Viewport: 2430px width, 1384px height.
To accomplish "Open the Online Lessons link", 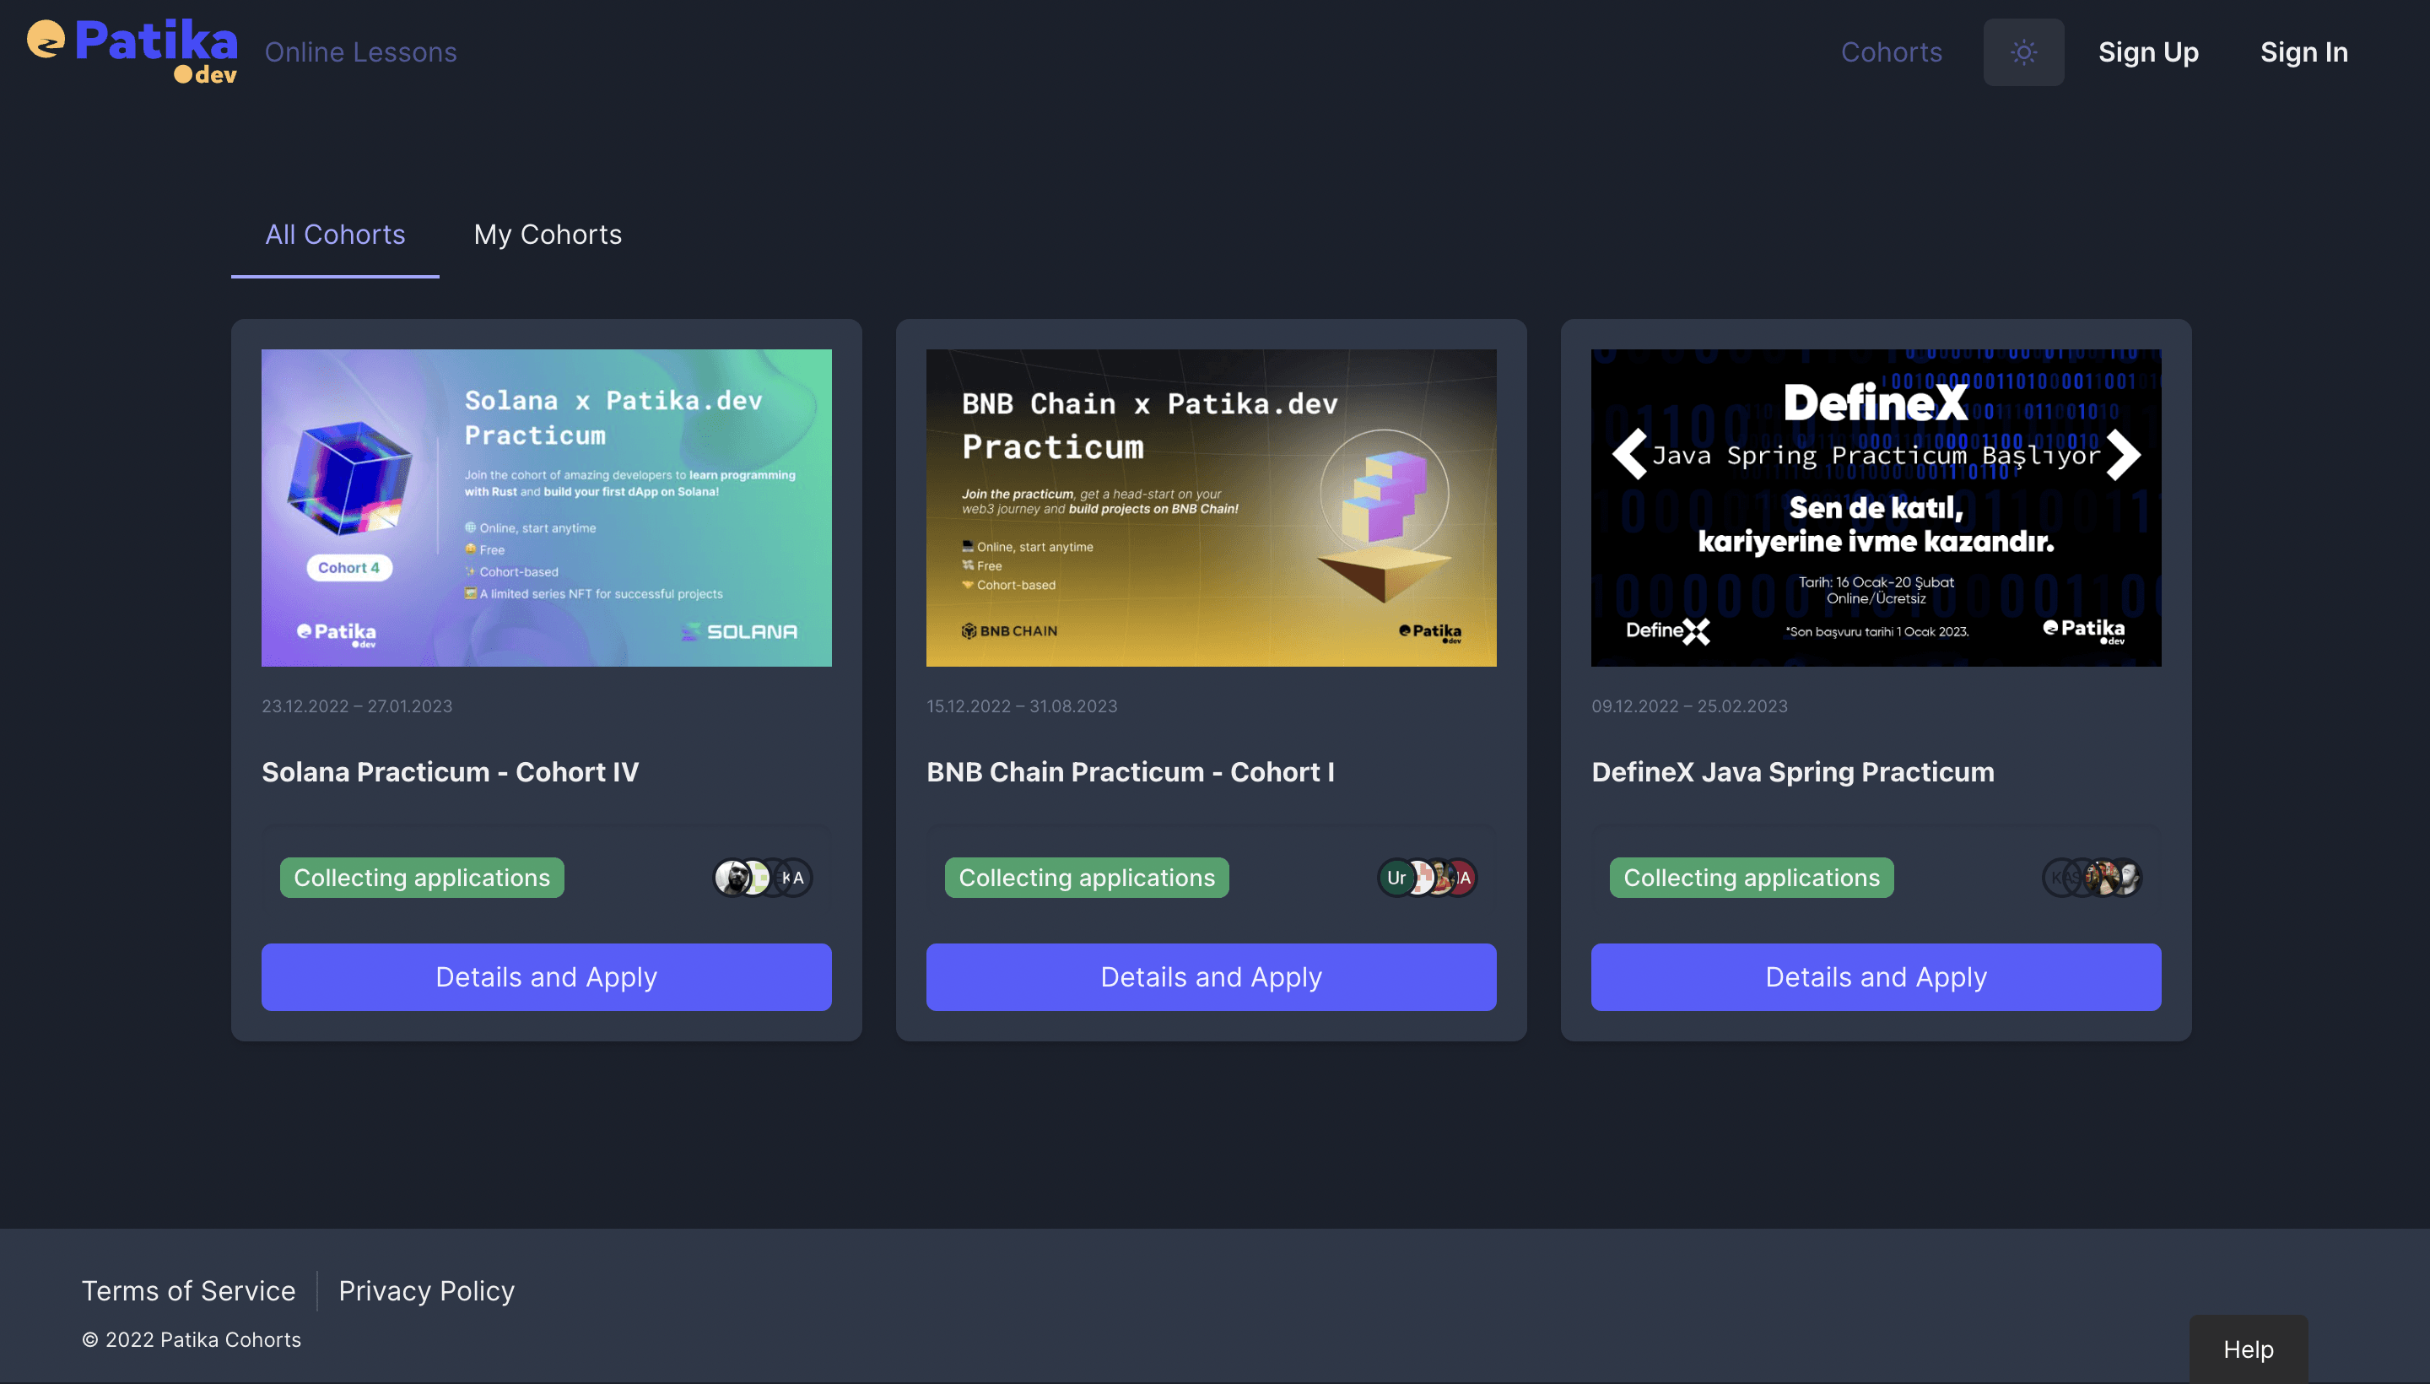I will click(360, 52).
